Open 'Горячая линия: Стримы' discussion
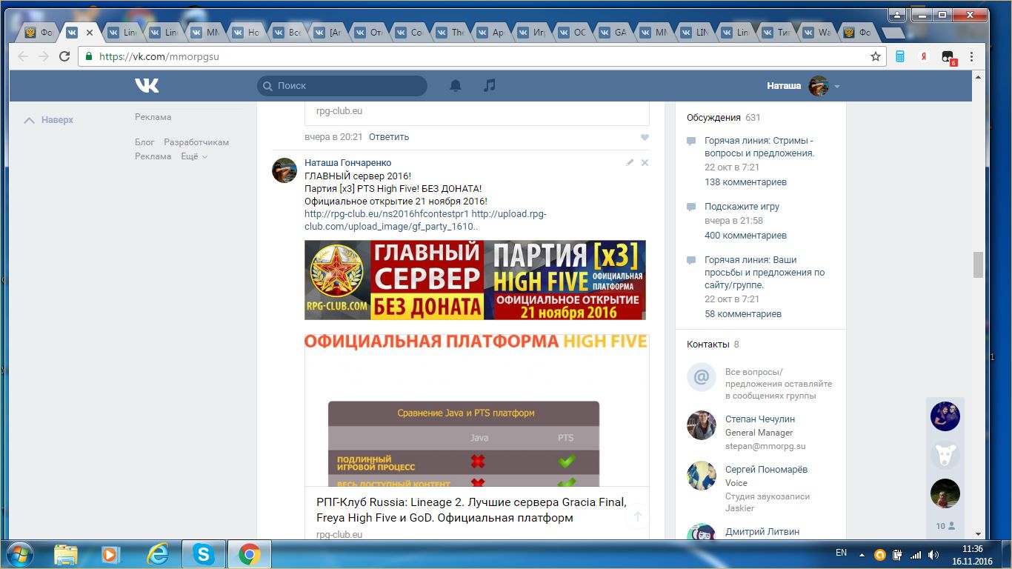The width and height of the screenshot is (1012, 569). (x=759, y=147)
